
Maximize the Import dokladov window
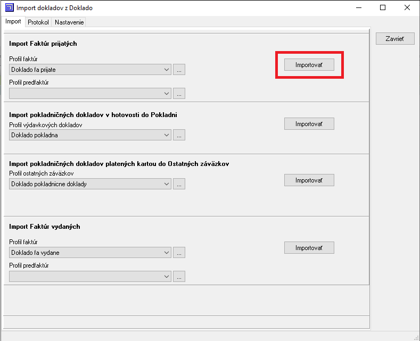[x=383, y=7]
